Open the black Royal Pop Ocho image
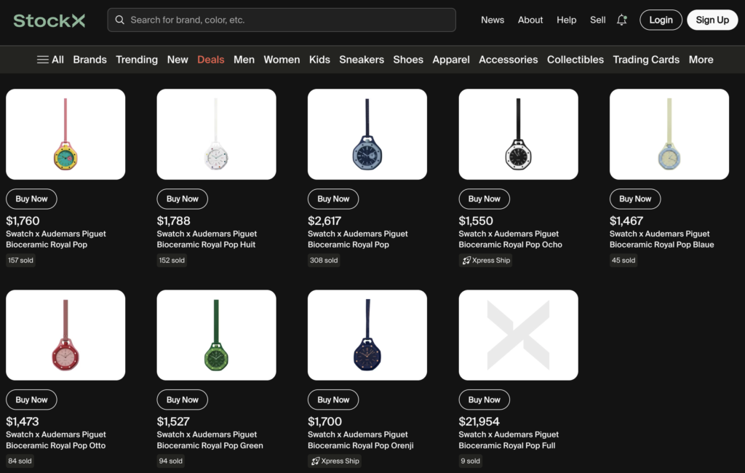Viewport: 745px width, 473px height. tap(518, 134)
